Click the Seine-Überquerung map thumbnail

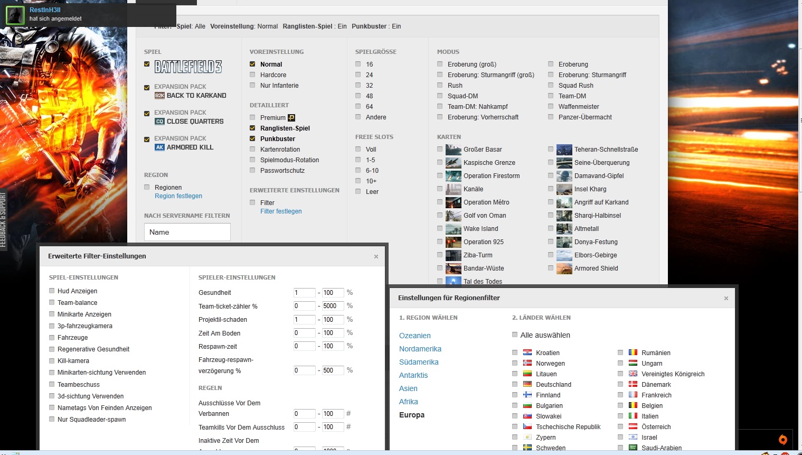(564, 163)
